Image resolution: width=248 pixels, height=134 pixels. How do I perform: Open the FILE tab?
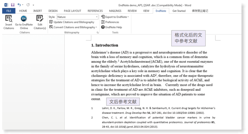pyautogui.click(x=9, y=11)
